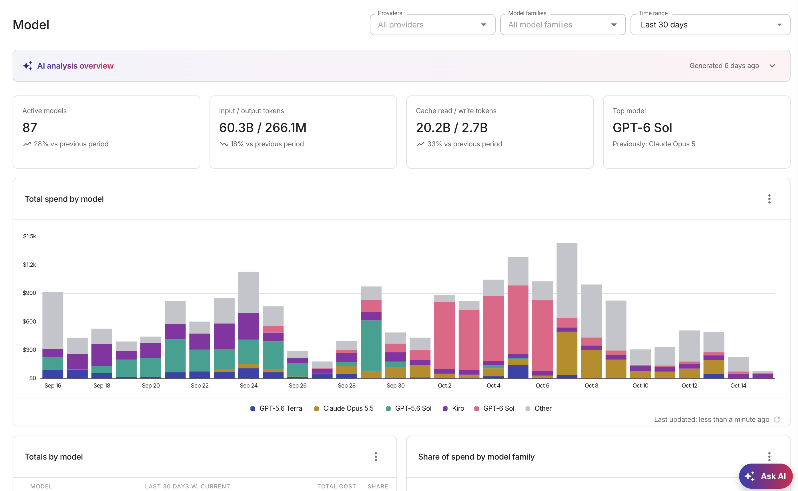
Task: Click Active models trend arrow icon
Action: point(27,144)
